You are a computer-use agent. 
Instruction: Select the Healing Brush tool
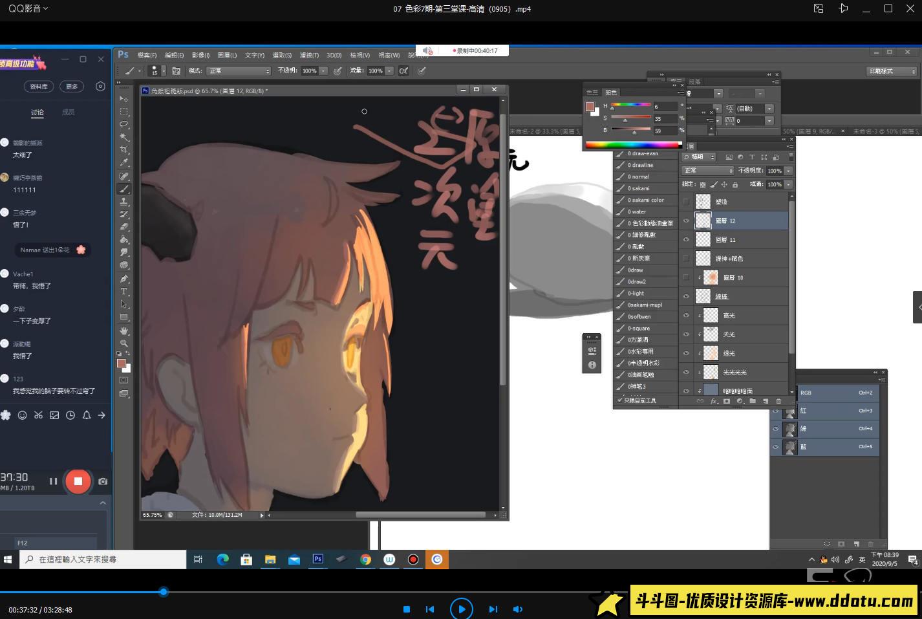tap(123, 176)
